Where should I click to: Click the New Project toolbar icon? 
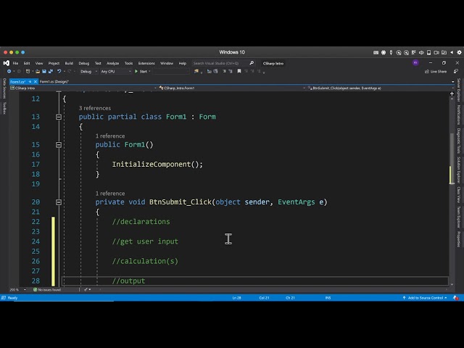click(x=28, y=71)
